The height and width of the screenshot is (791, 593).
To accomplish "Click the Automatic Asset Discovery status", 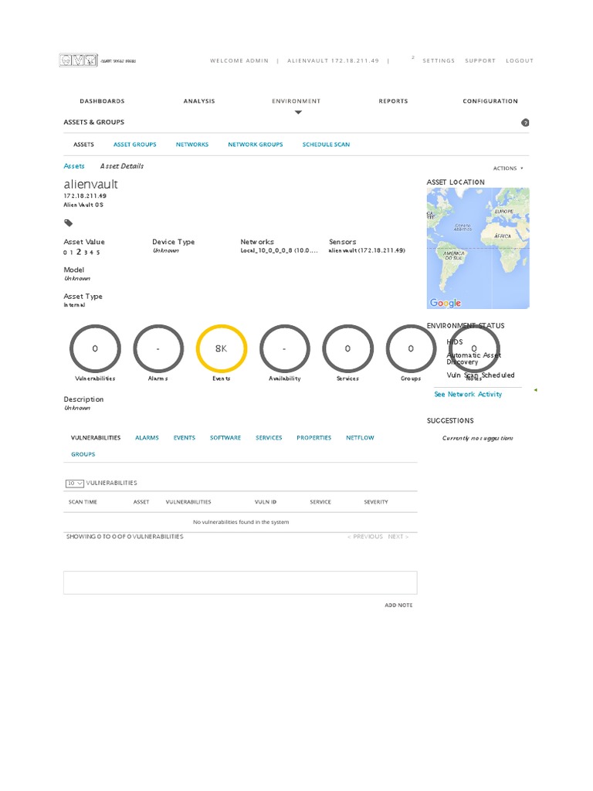I will pyautogui.click(x=474, y=358).
